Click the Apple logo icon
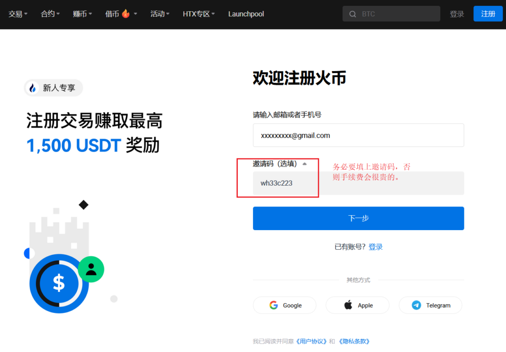506x352 pixels. point(348,305)
